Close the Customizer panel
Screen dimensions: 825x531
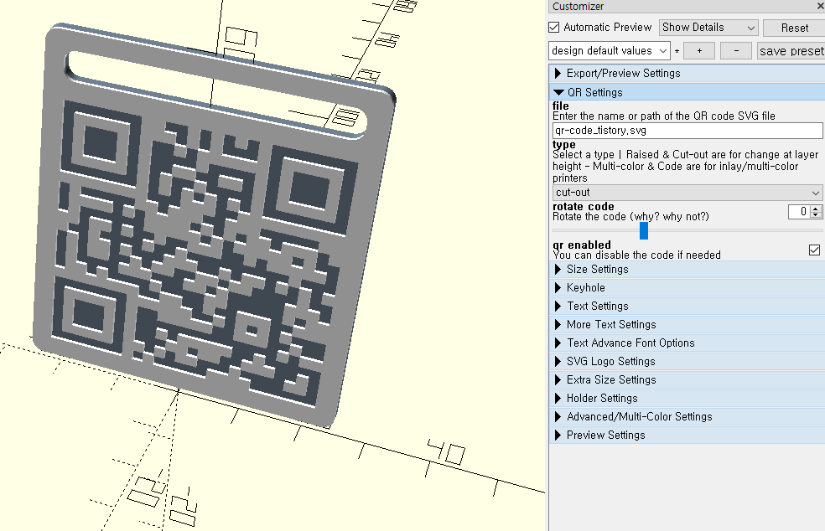click(821, 7)
